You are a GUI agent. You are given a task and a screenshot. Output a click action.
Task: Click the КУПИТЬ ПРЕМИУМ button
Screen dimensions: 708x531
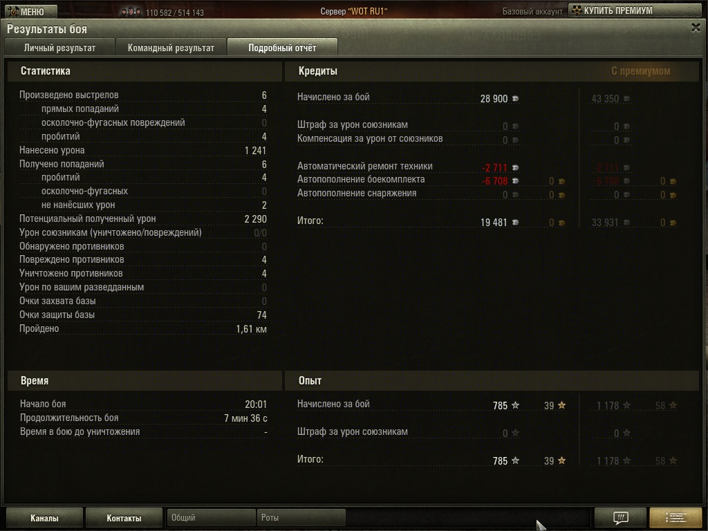(x=635, y=11)
